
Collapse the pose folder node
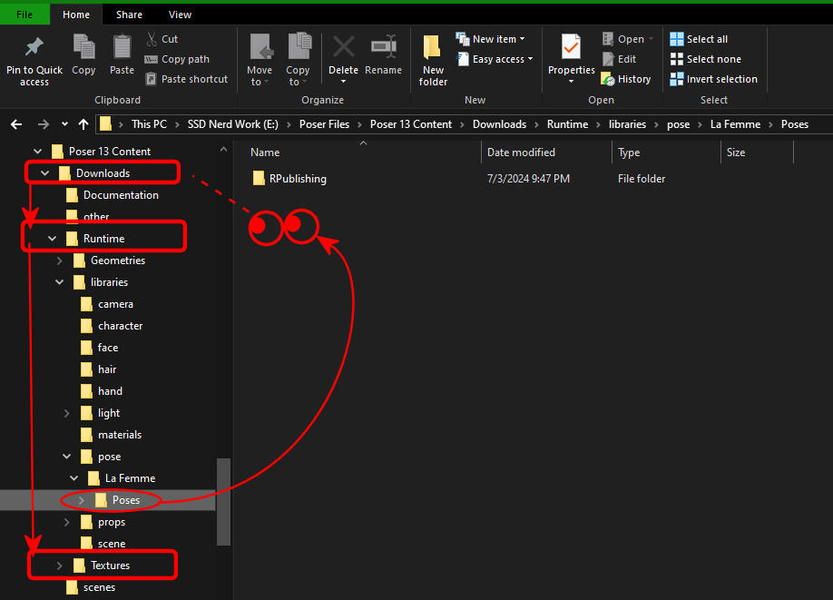pyautogui.click(x=67, y=457)
